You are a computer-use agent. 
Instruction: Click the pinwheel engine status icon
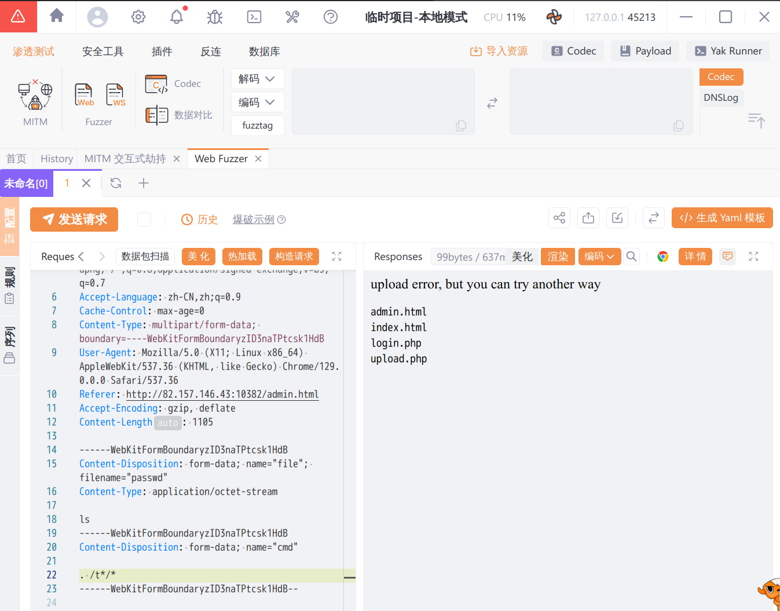[x=554, y=17]
